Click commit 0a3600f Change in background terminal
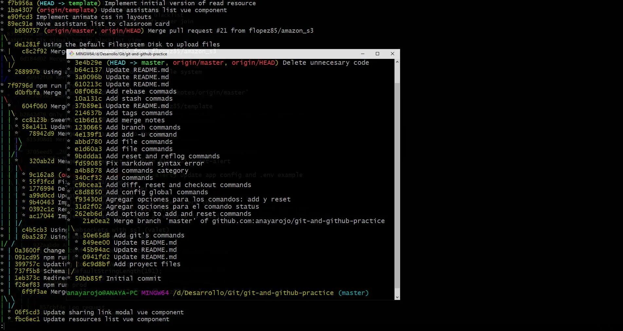 (40, 250)
